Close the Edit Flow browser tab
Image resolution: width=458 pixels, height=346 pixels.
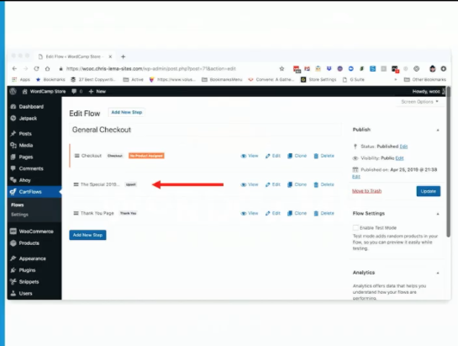110,56
